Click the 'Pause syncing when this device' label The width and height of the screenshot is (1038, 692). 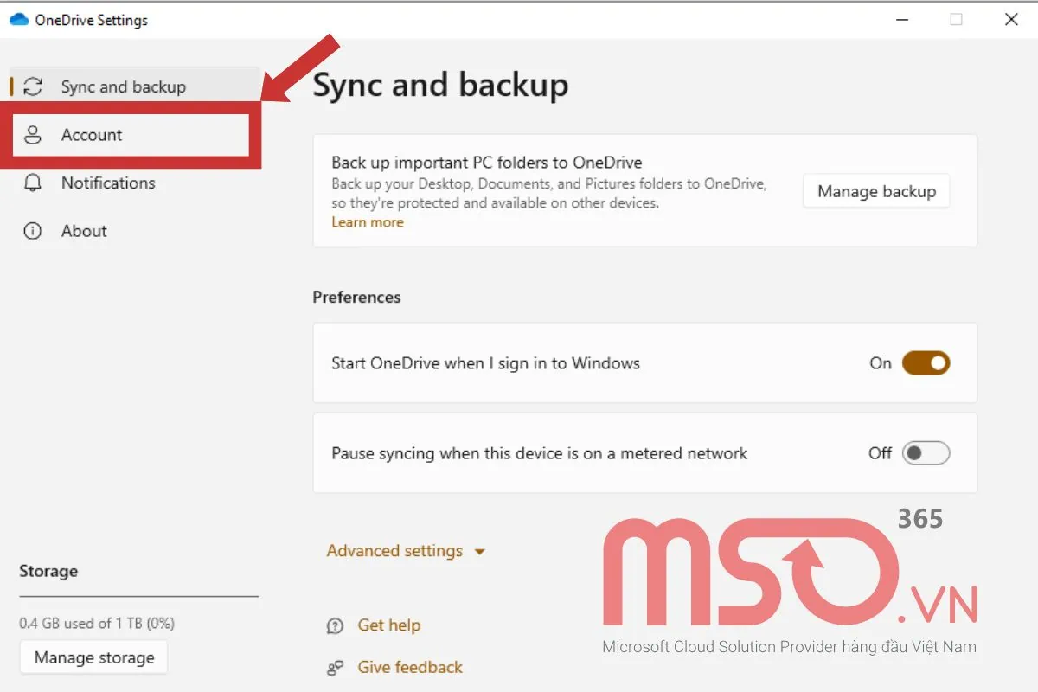pyautogui.click(x=539, y=453)
